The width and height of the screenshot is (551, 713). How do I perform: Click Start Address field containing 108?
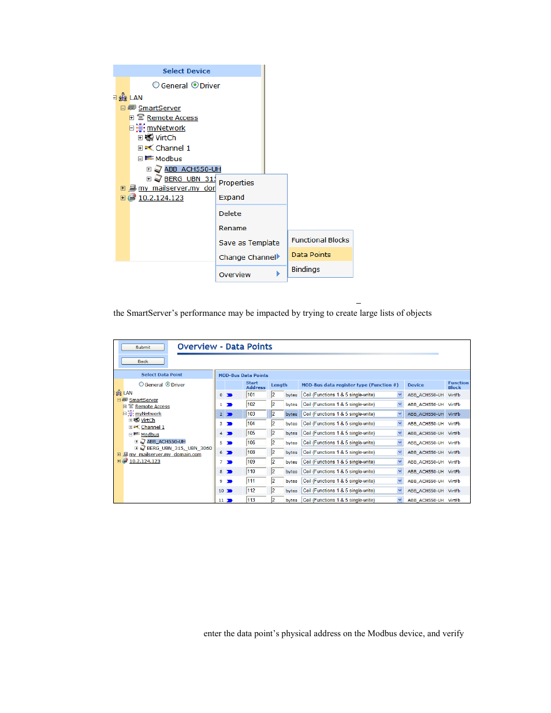click(256, 453)
